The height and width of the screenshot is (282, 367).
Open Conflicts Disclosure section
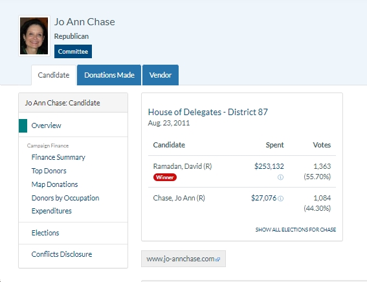[61, 254]
